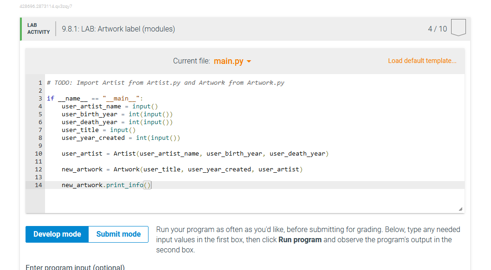
Task: Click the LAB ACTIVITY label
Action: pyautogui.click(x=38, y=28)
